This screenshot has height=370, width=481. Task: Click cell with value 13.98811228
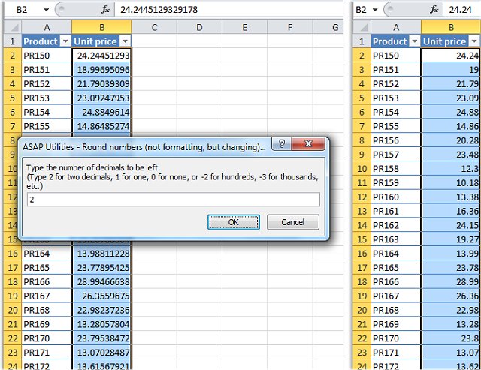(101, 254)
